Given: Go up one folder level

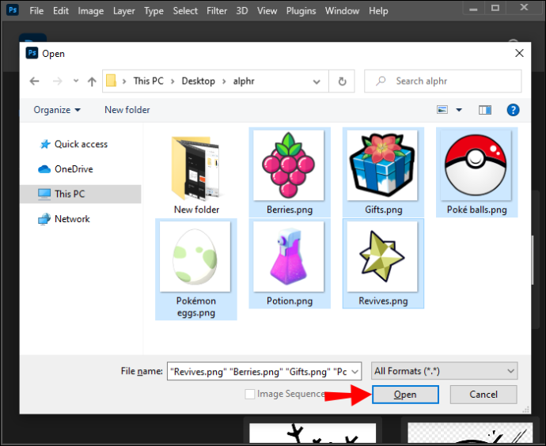Looking at the screenshot, I should pos(92,81).
